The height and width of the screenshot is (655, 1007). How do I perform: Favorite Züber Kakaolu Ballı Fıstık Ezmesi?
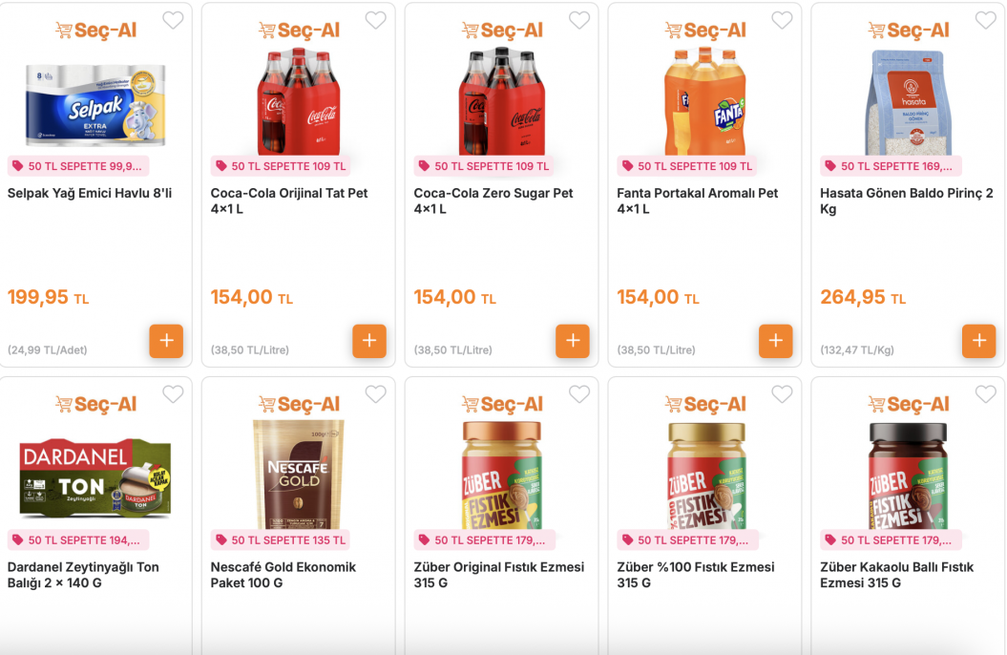986,394
